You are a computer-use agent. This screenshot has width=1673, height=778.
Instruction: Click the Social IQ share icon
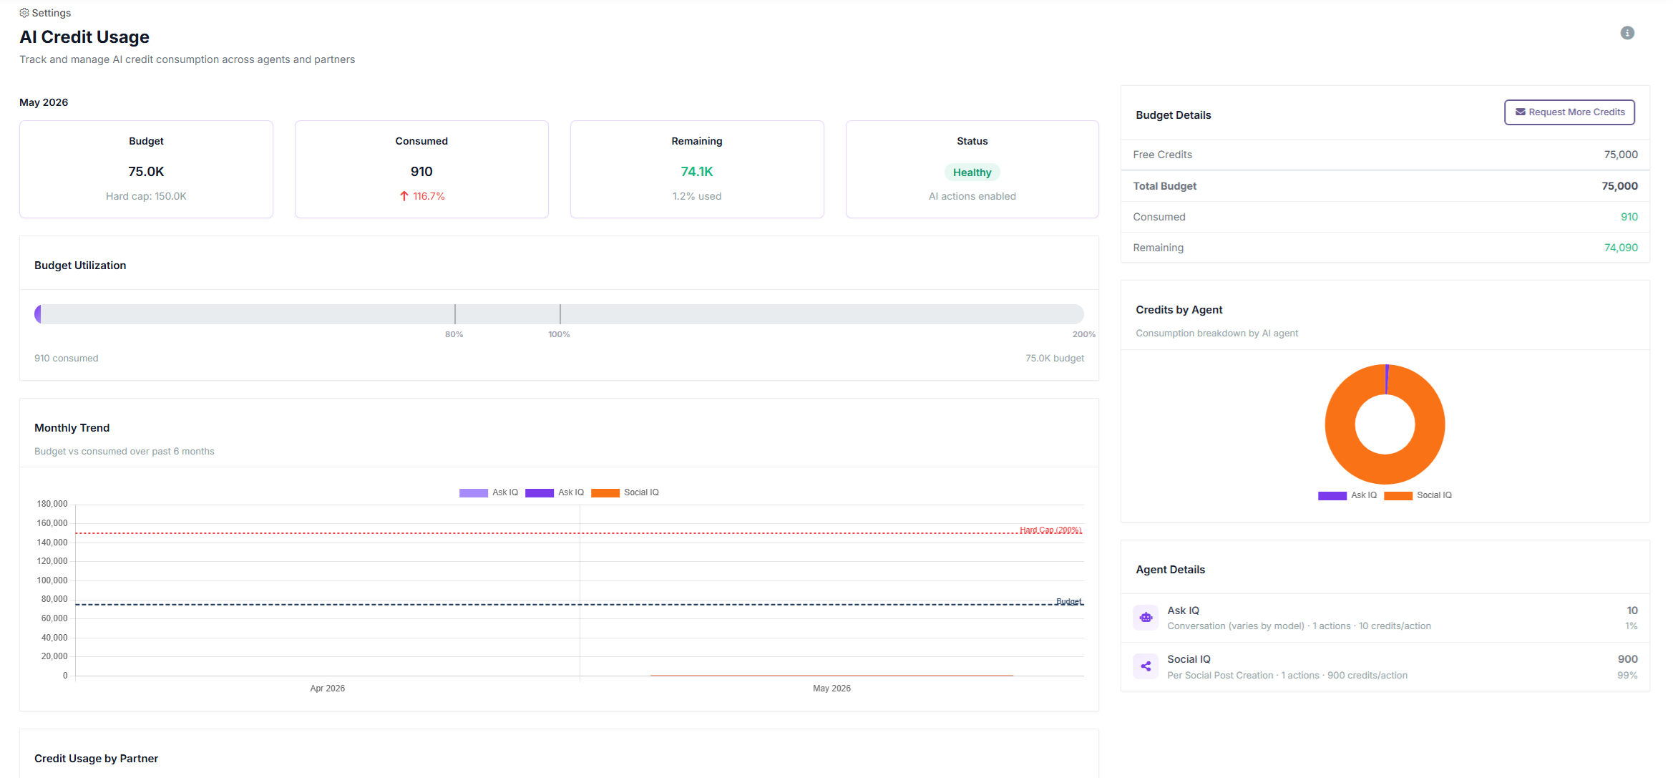coord(1146,666)
